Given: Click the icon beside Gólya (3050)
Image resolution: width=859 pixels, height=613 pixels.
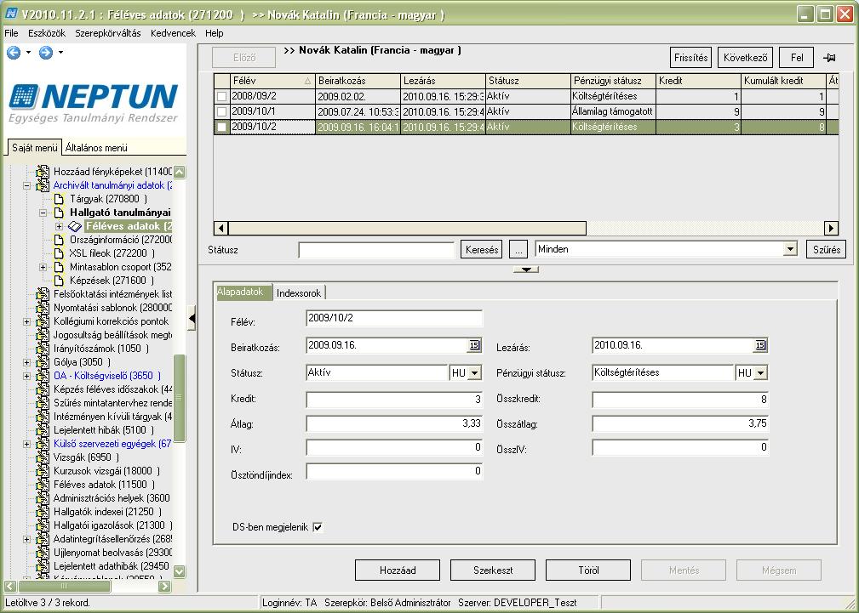Looking at the screenshot, I should click(43, 362).
